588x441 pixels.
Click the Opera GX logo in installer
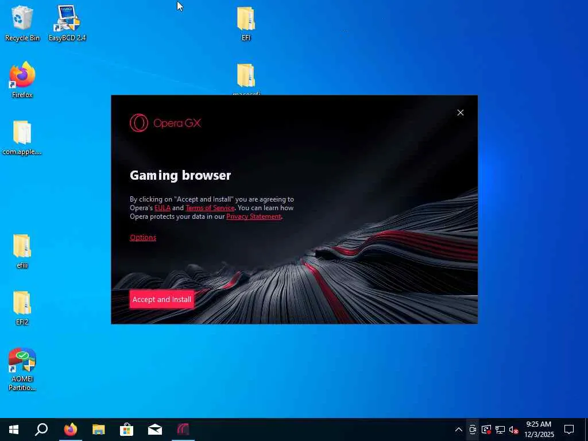[165, 123]
